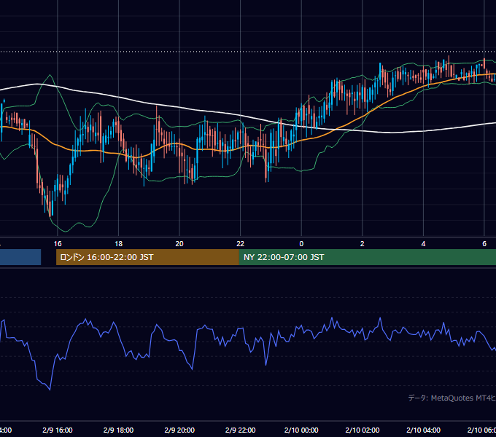Click the 2/9 16:00 date label

[58, 430]
